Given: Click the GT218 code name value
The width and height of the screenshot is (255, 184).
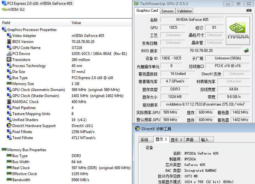Looking at the screenshot, I should tap(77, 48).
